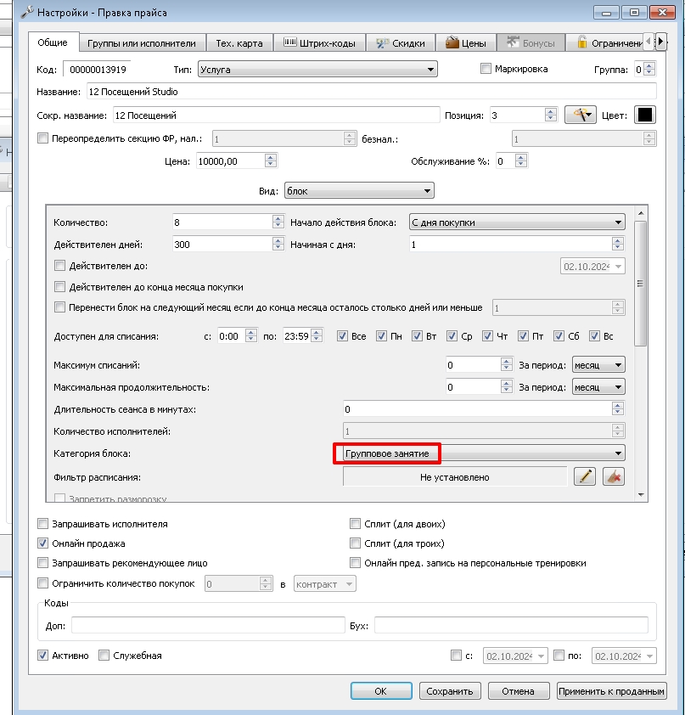Switch to the Тех. карта tab
Image resolution: width=685 pixels, height=715 pixels.
(239, 42)
